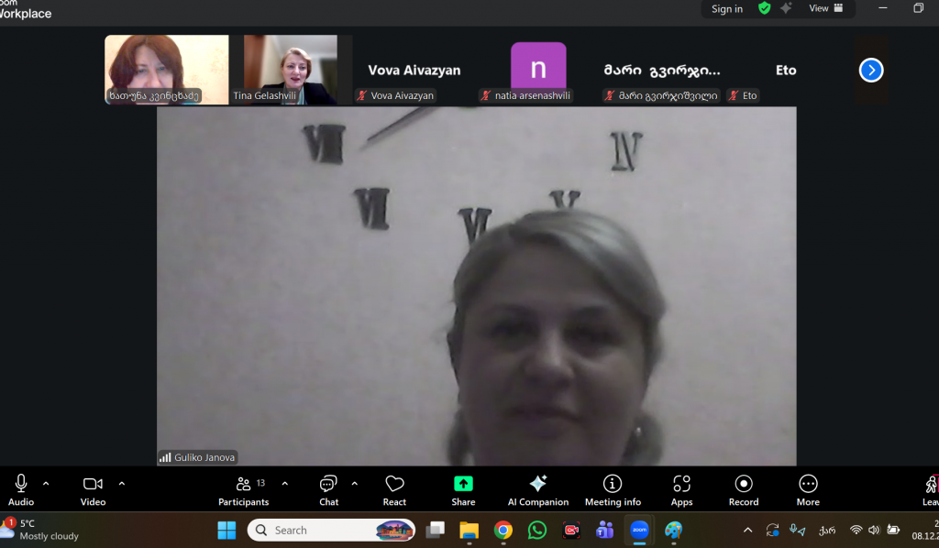Open Meeting info
The height and width of the screenshot is (548, 939).
pos(613,489)
